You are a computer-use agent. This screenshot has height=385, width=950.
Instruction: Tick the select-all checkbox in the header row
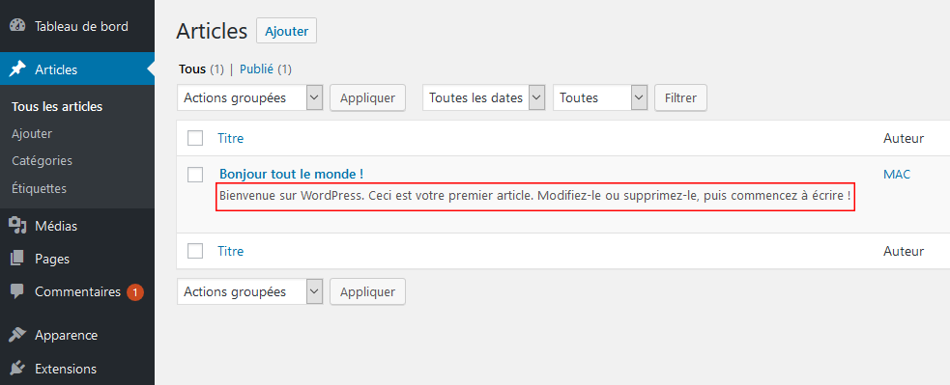point(195,138)
